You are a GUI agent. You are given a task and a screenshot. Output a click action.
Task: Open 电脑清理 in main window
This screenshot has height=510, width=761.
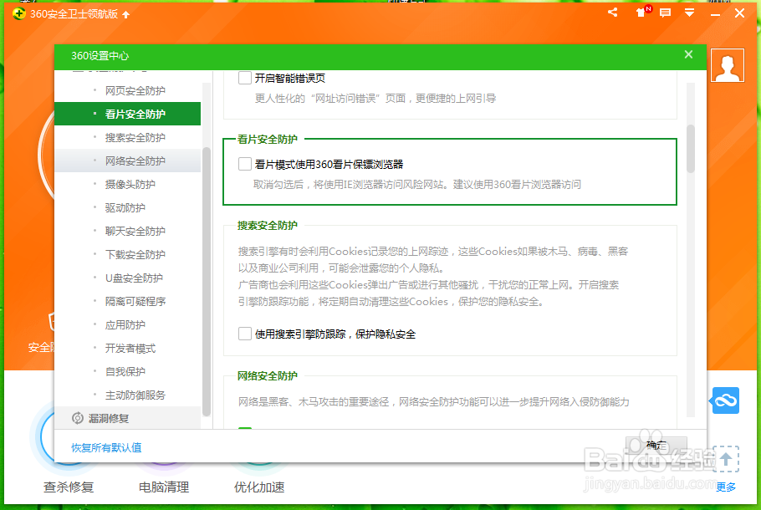(164, 487)
